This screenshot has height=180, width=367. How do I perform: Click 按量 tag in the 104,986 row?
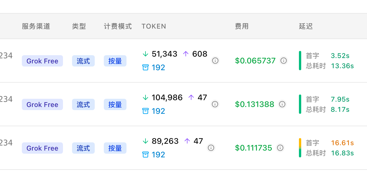click(x=115, y=104)
